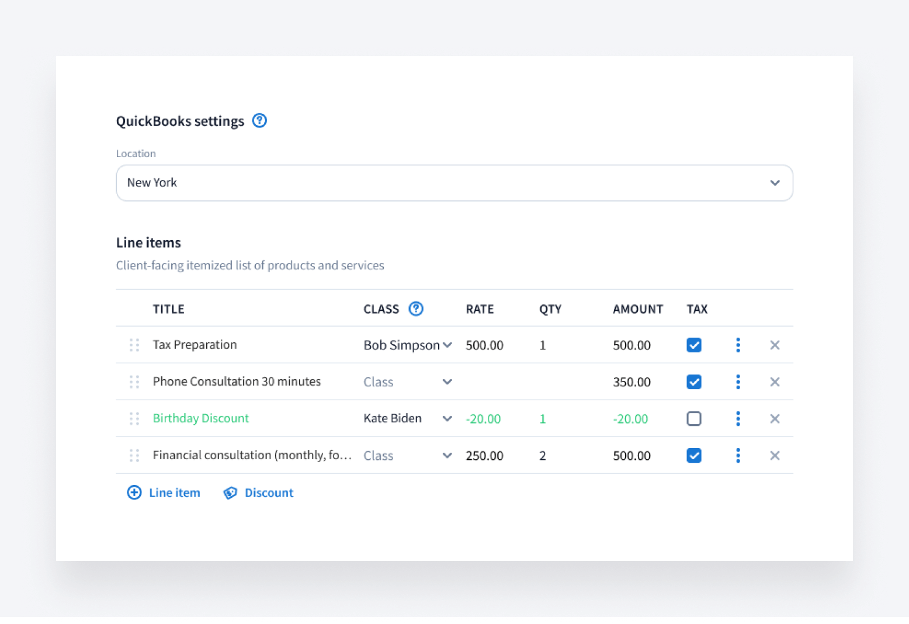Open more options for Tax Preparation row
The image size is (909, 624).
[738, 345]
